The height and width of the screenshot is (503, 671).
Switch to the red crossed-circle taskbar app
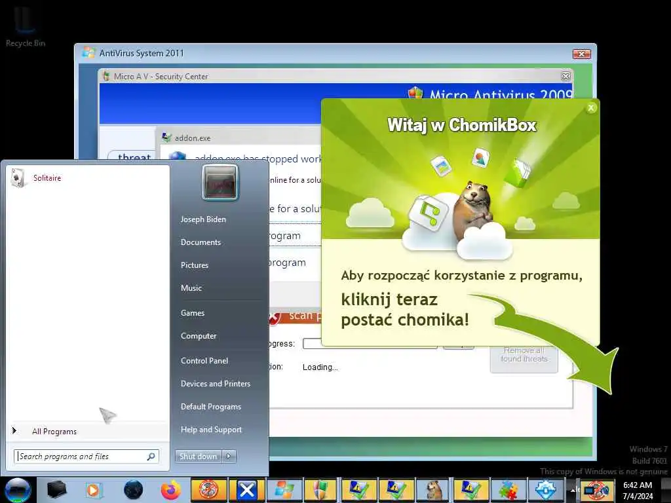point(208,490)
